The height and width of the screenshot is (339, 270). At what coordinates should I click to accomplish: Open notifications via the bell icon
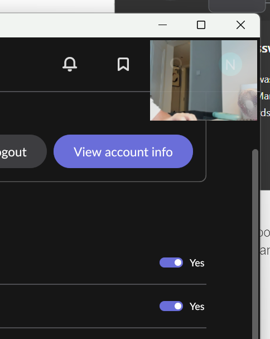[x=70, y=64]
